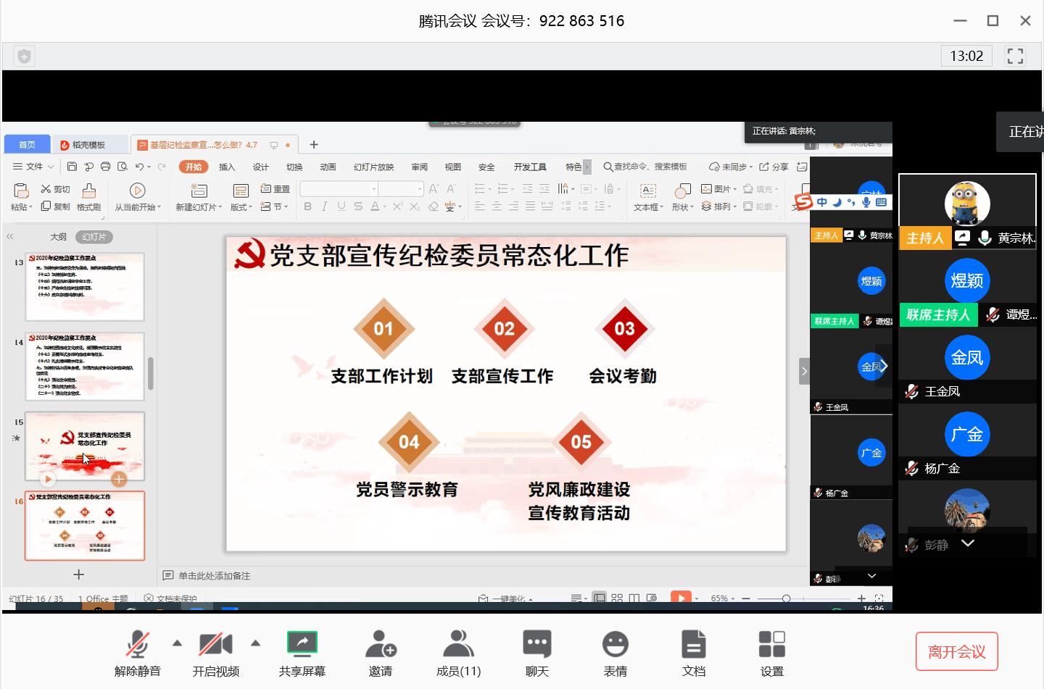Click the share screen icon
The width and height of the screenshot is (1044, 689).
coord(302,644)
